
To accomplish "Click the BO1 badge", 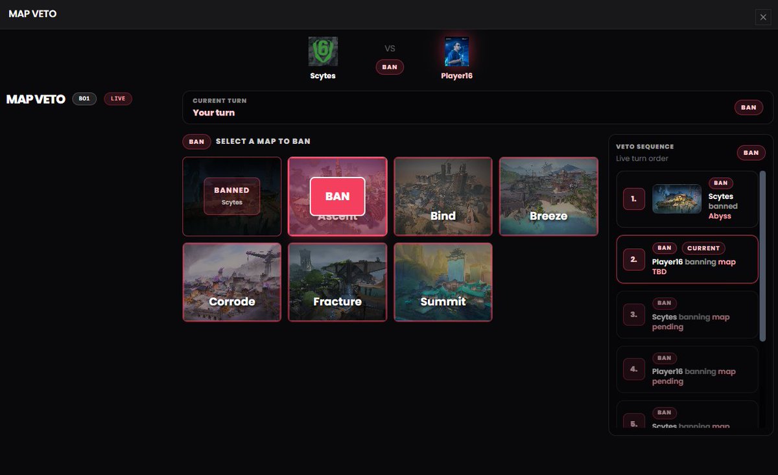I will pyautogui.click(x=84, y=98).
